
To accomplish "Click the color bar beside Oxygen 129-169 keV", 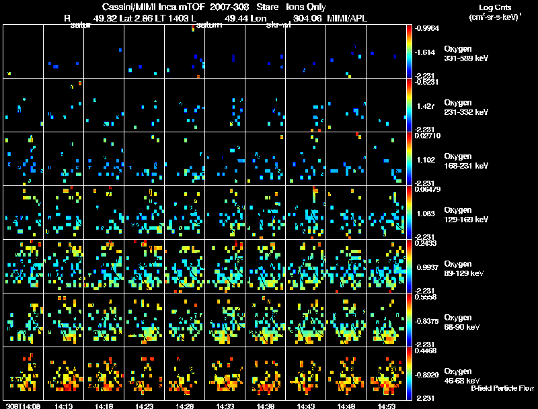I will (409, 212).
